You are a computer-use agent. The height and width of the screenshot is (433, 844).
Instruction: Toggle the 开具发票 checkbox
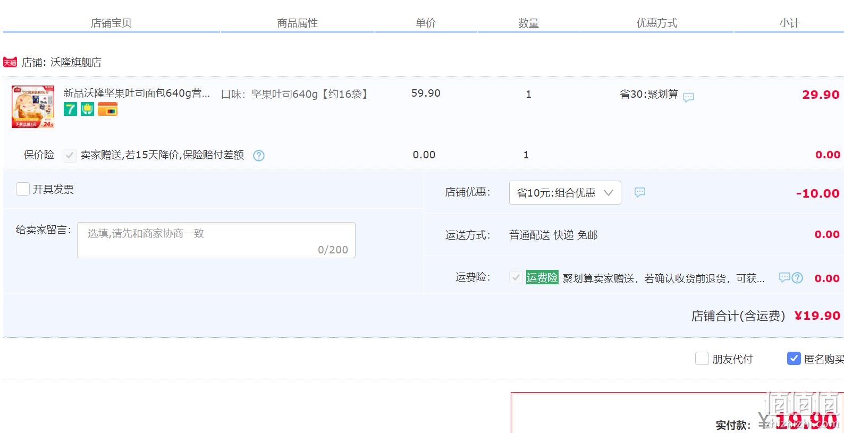(x=23, y=189)
